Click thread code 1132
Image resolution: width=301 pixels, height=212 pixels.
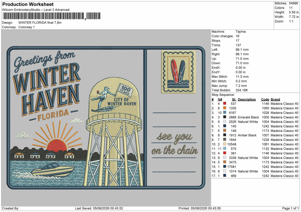pos(265,148)
